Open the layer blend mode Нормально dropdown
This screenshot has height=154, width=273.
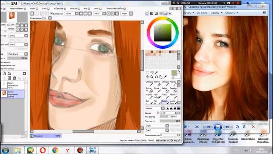(x=26, y=54)
